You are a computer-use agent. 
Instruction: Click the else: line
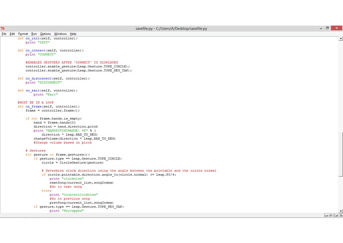46,191
